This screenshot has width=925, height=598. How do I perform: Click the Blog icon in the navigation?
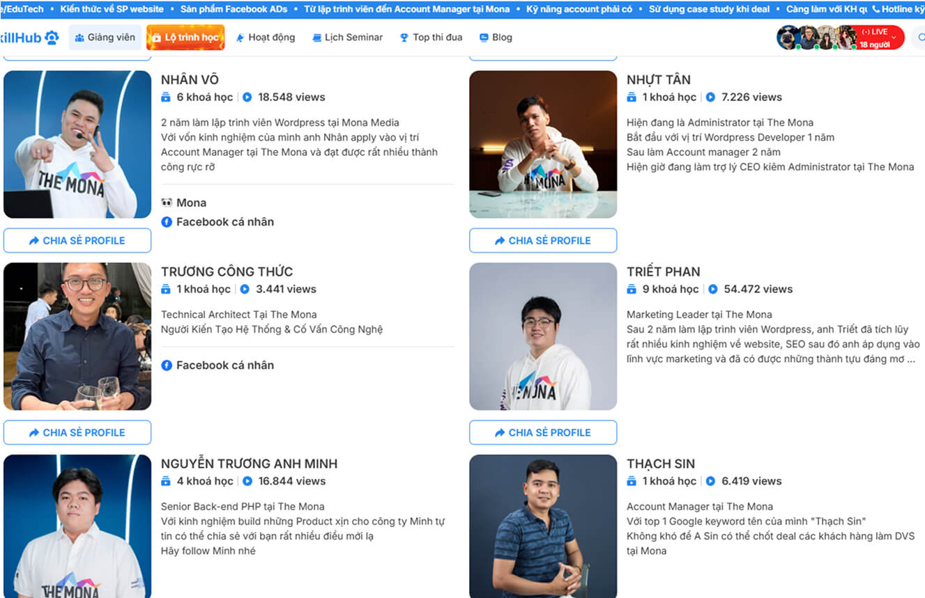484,38
